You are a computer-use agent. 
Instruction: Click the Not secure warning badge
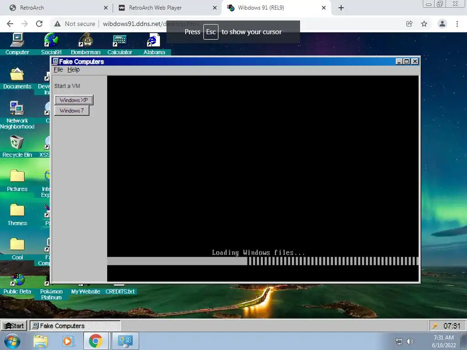[x=75, y=24]
